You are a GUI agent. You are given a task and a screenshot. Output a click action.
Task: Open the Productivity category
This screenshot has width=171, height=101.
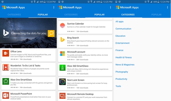coord(121,79)
